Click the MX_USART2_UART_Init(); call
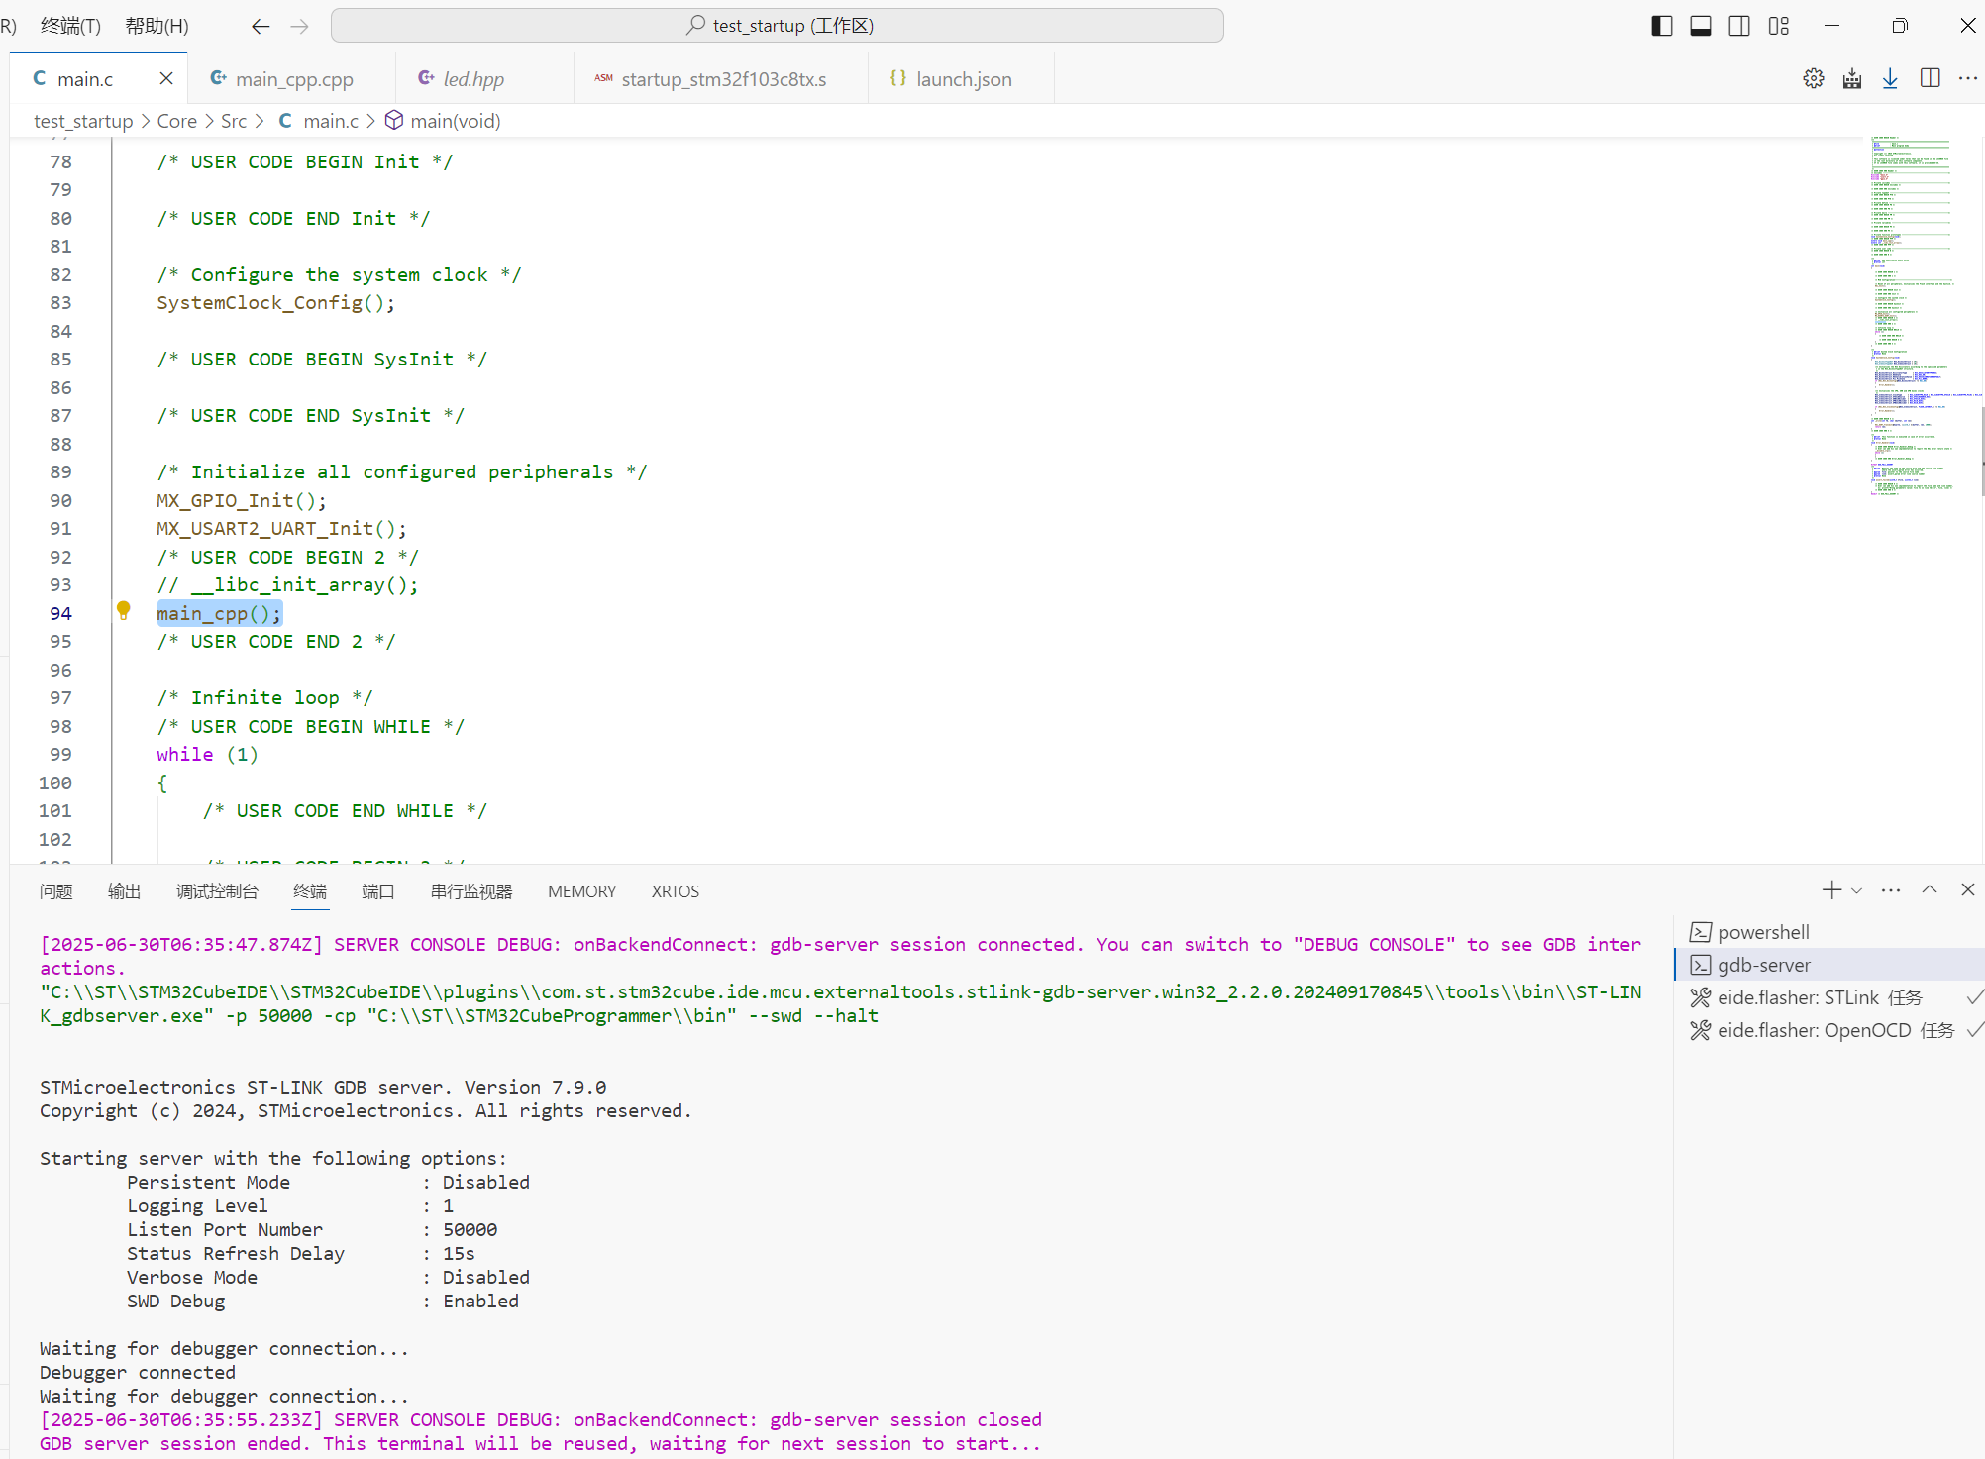The width and height of the screenshot is (1985, 1459). click(x=281, y=529)
